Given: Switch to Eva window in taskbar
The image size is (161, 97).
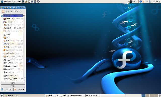Looking at the screenshot, I should [24, 95].
